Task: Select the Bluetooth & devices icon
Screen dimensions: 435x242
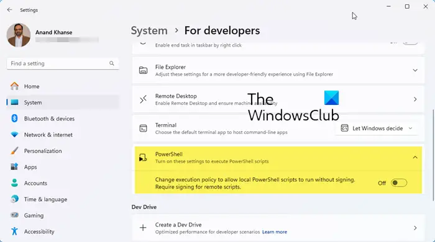Action: 14,119
